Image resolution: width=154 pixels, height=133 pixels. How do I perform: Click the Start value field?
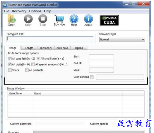coord(101,57)
